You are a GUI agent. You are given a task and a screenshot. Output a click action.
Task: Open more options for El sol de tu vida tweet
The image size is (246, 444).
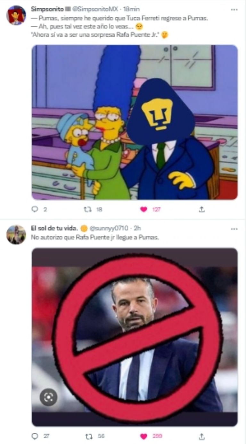(x=234, y=229)
